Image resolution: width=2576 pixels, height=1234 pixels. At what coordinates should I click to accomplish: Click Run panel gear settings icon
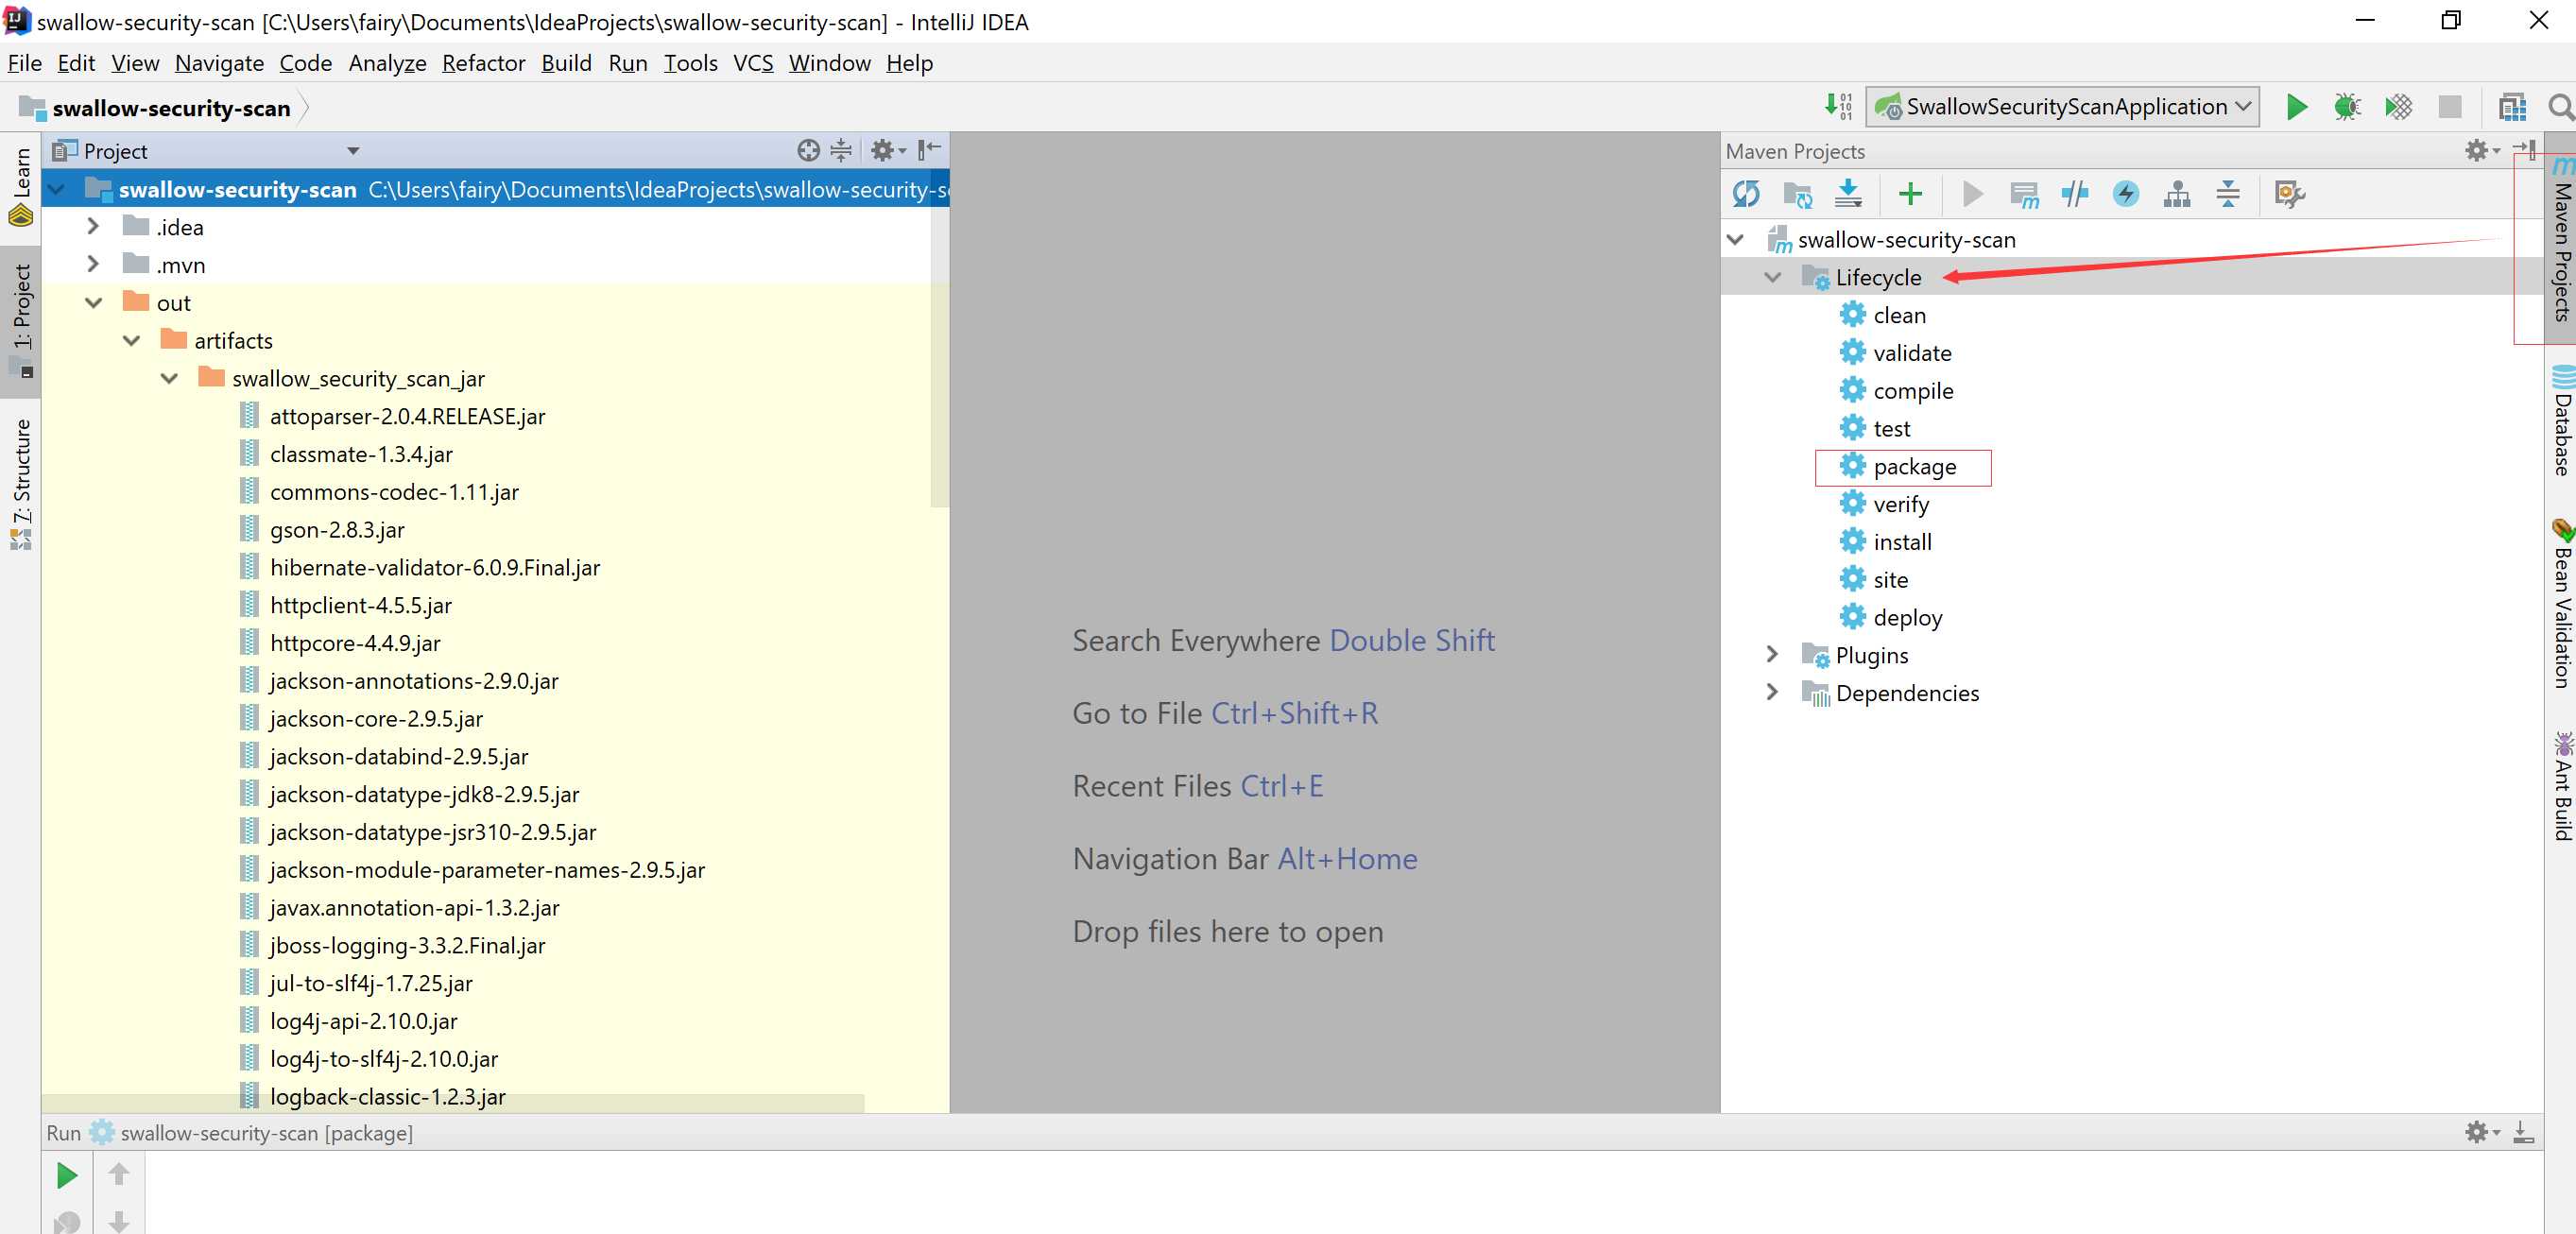2481,1132
